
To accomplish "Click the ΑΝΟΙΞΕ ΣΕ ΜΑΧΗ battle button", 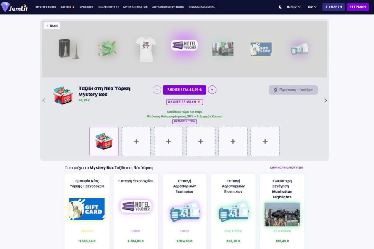I will pyautogui.click(x=184, y=102).
